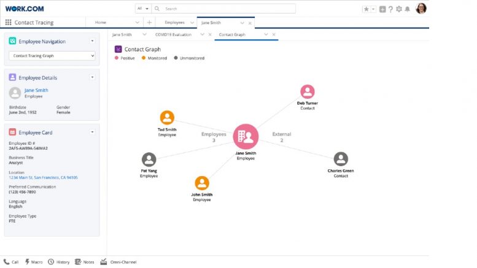Select Charles Green contact node
This screenshot has width=477, height=268.
tap(341, 159)
